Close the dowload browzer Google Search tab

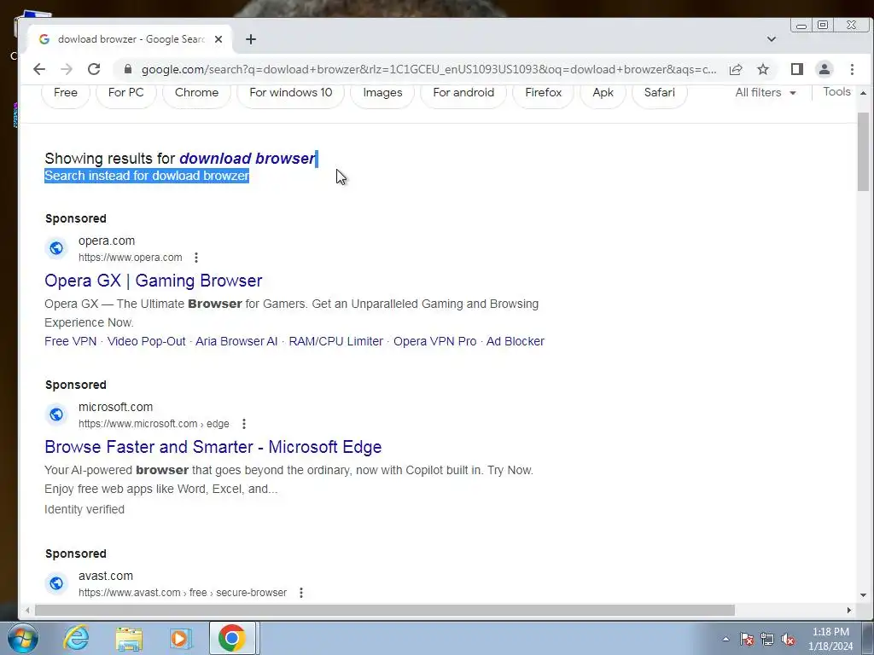(218, 39)
